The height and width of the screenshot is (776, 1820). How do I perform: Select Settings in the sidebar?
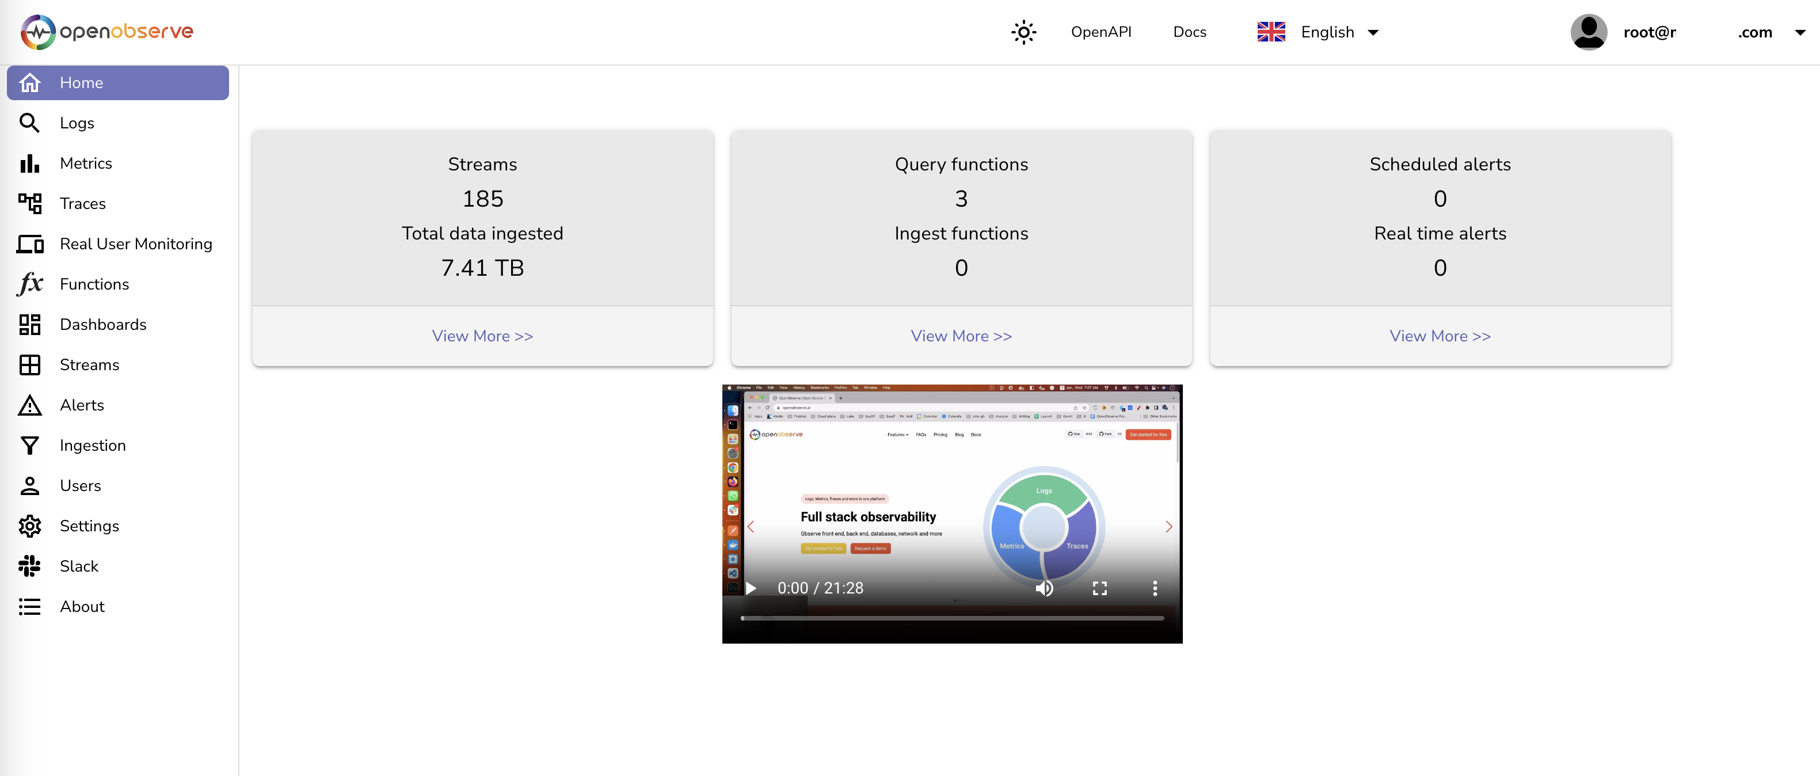point(89,526)
